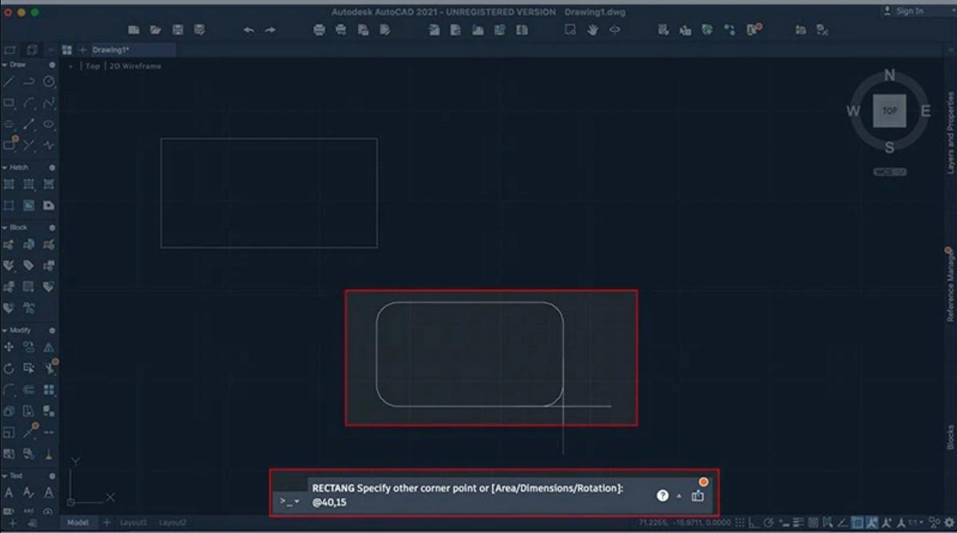Select the Stretch tool
The width and height of the screenshot is (957, 533).
(x=29, y=368)
